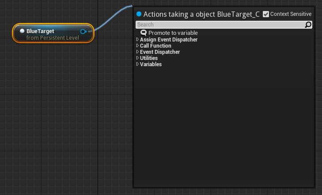Click the 'from Persistent Level' subtitle text

pyautogui.click(x=53, y=38)
